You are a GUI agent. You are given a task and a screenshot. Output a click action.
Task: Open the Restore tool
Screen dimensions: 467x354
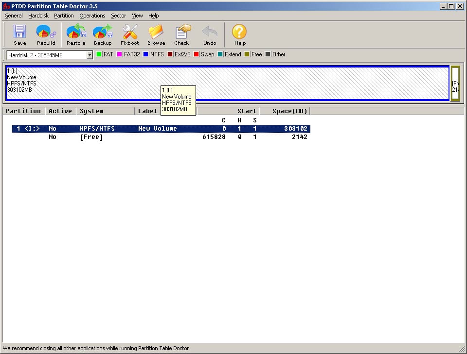76,35
